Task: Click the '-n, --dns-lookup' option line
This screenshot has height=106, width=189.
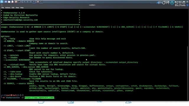Action: [40, 74]
